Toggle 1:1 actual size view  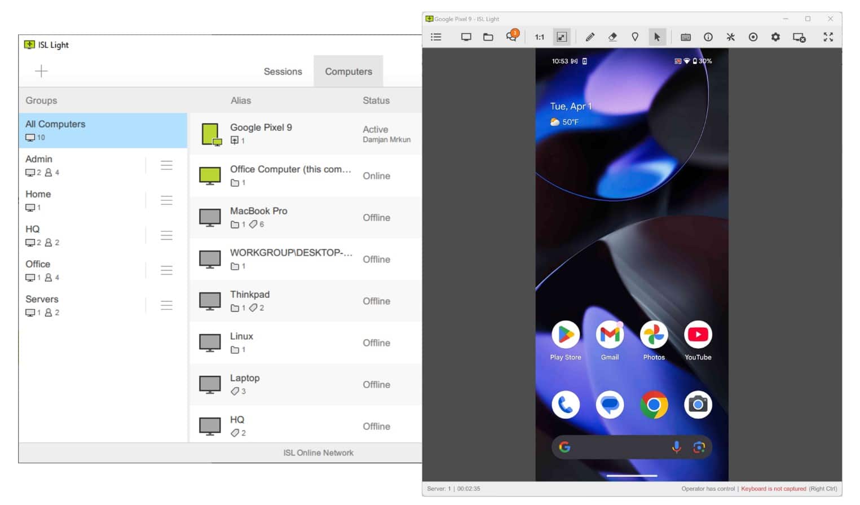(540, 37)
